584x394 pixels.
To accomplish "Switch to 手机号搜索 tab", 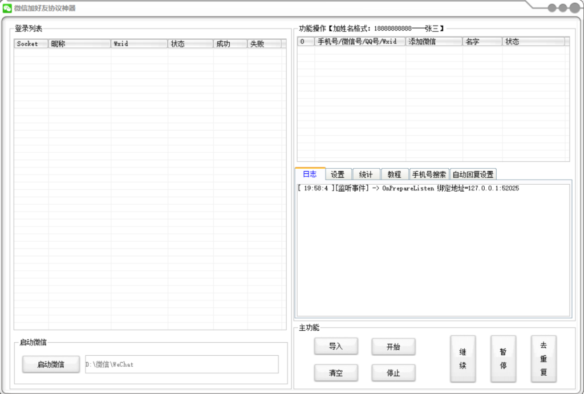I will [429, 174].
